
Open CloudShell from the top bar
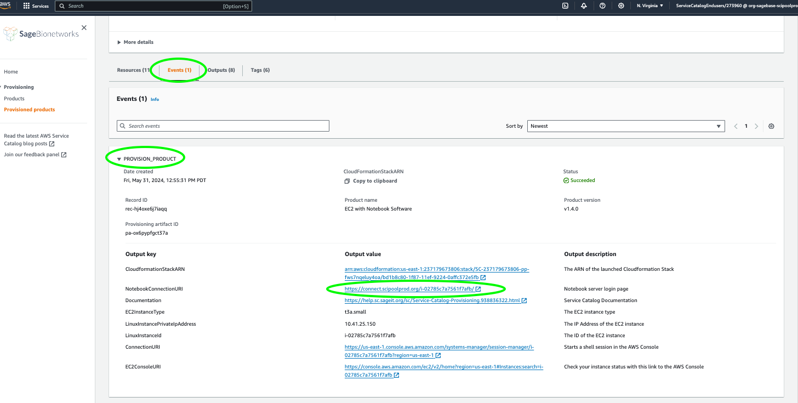pyautogui.click(x=565, y=6)
